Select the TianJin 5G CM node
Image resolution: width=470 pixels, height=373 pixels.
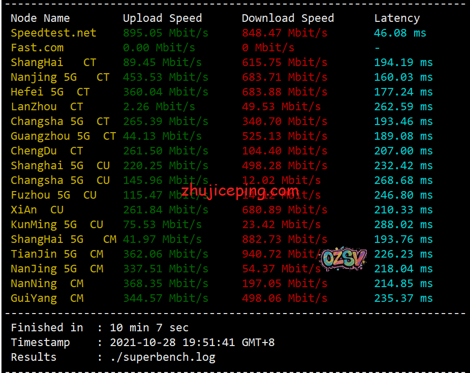point(57,254)
